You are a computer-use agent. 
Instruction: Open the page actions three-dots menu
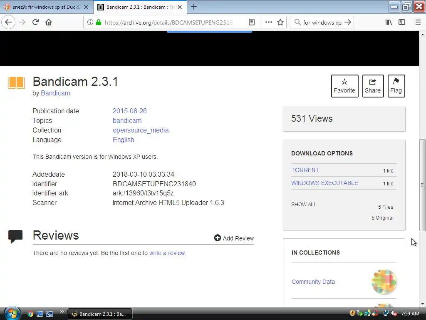click(268, 22)
